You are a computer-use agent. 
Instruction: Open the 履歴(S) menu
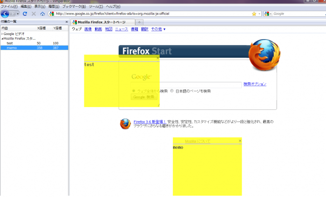coord(54,7)
